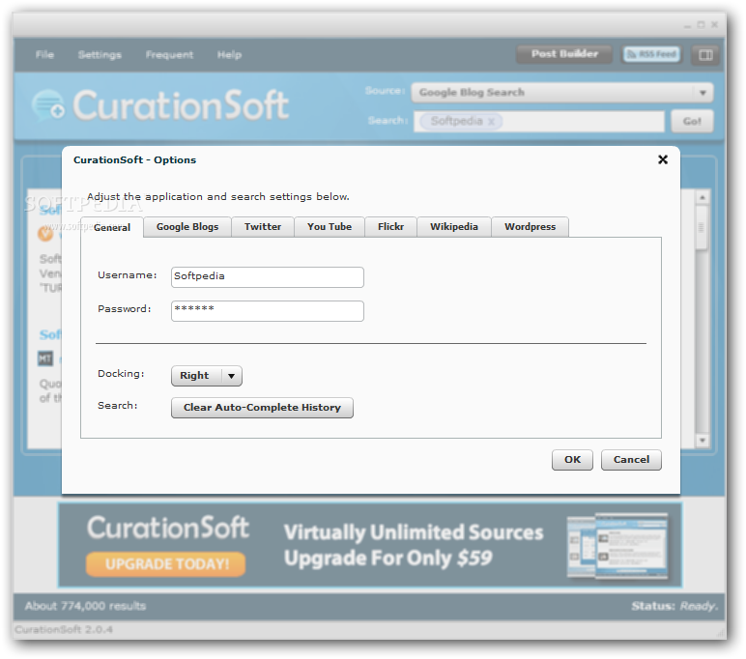Click "Virtually Unlimited Sources" banner text

click(x=413, y=532)
